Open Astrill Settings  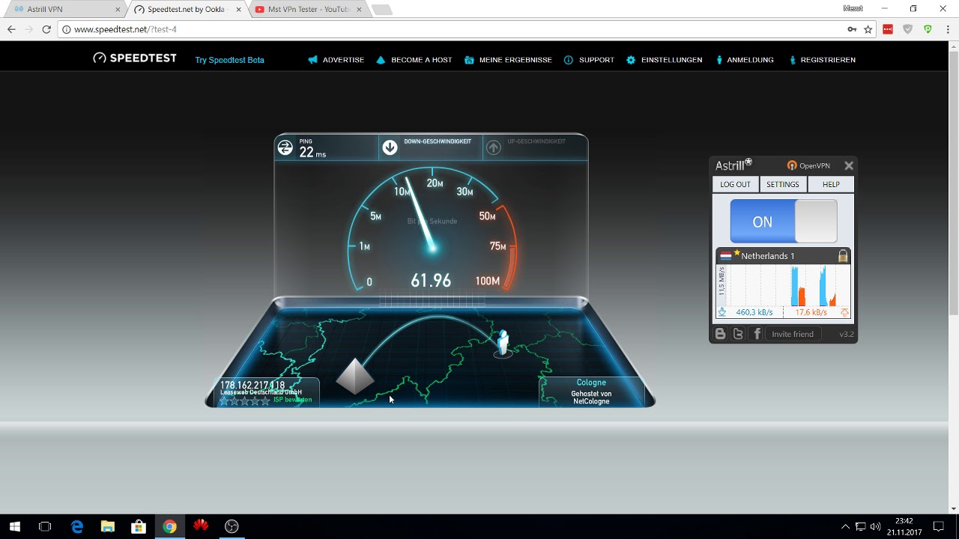[x=783, y=184]
